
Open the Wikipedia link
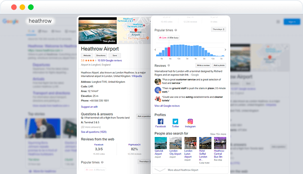(x=137, y=76)
